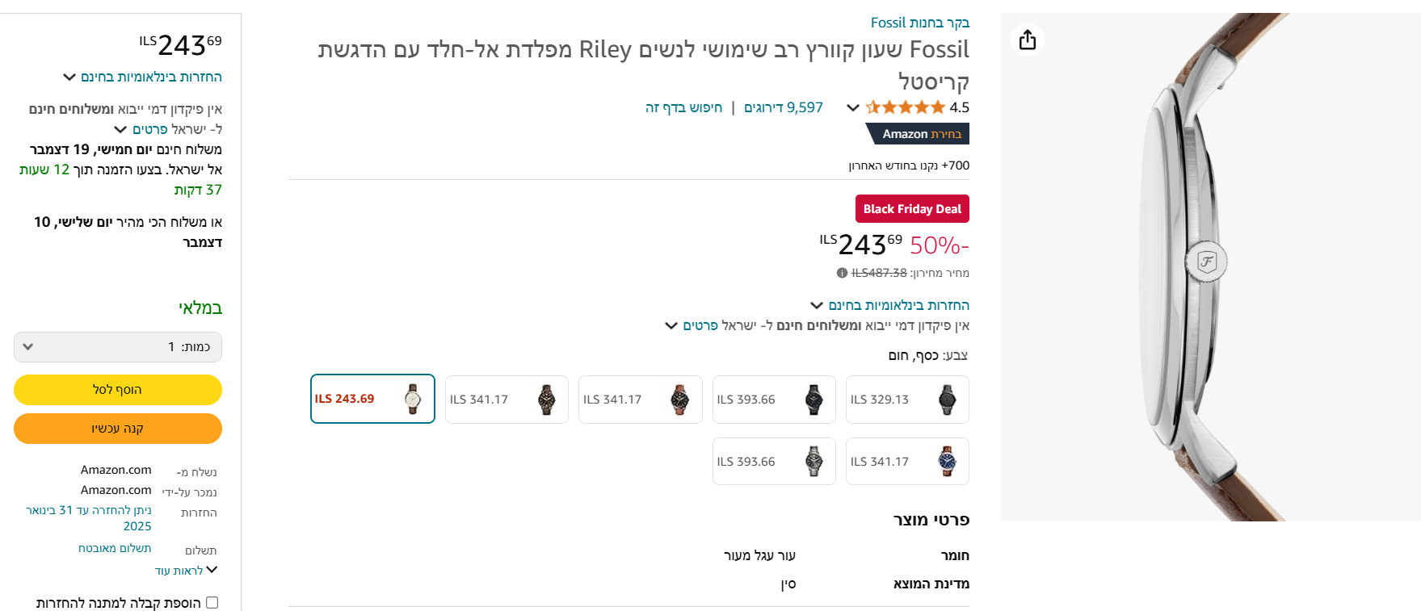
Task: Click the large watch product image
Action: tap(1210, 266)
